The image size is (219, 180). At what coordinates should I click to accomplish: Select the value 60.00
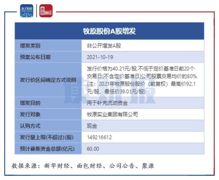coord(93,149)
